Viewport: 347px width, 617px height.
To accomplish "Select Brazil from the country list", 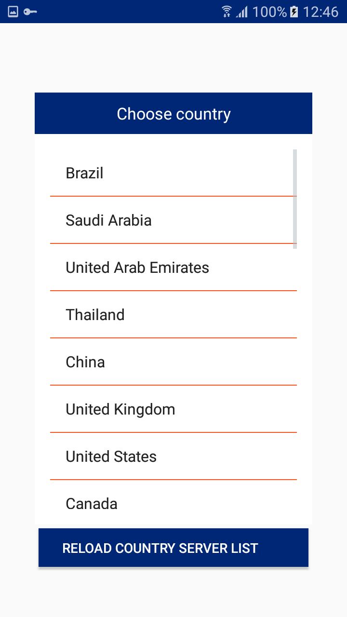I will point(173,173).
